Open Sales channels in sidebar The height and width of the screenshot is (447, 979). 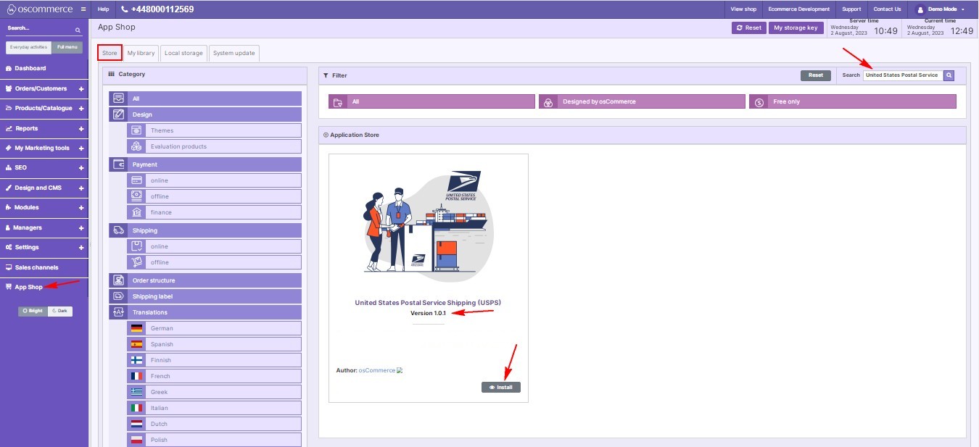tap(36, 267)
